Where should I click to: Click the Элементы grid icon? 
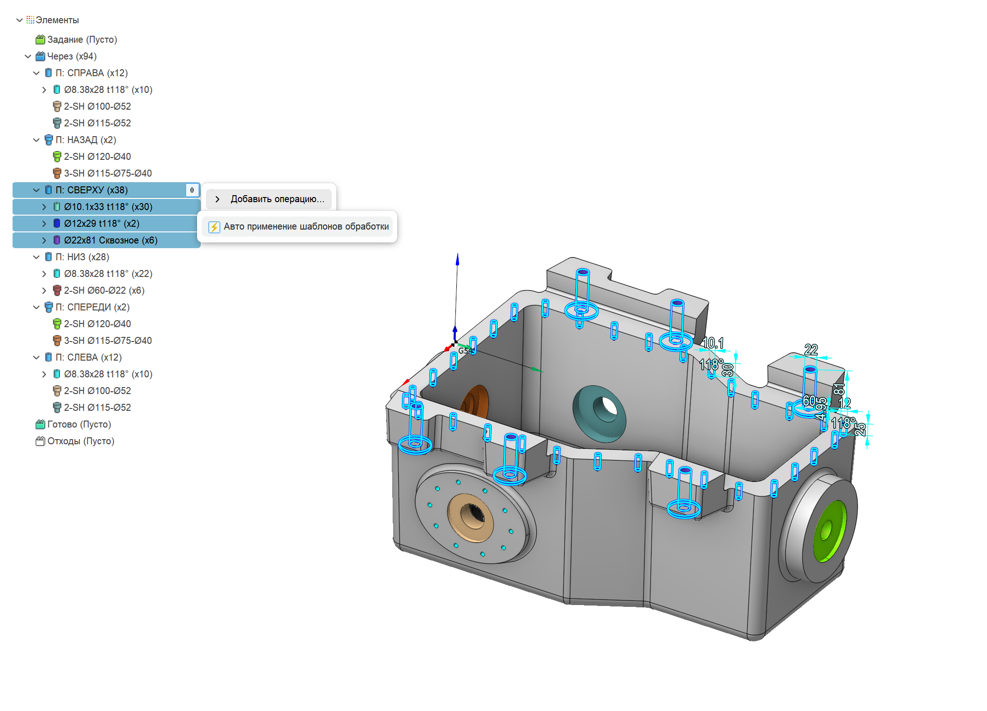pos(30,20)
